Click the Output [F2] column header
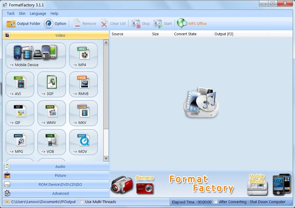The image size is (295, 208). (240, 34)
